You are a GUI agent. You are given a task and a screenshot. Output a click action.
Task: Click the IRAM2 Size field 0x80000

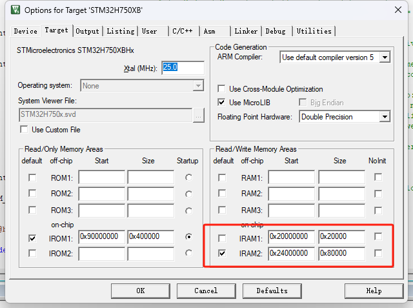click(x=341, y=254)
